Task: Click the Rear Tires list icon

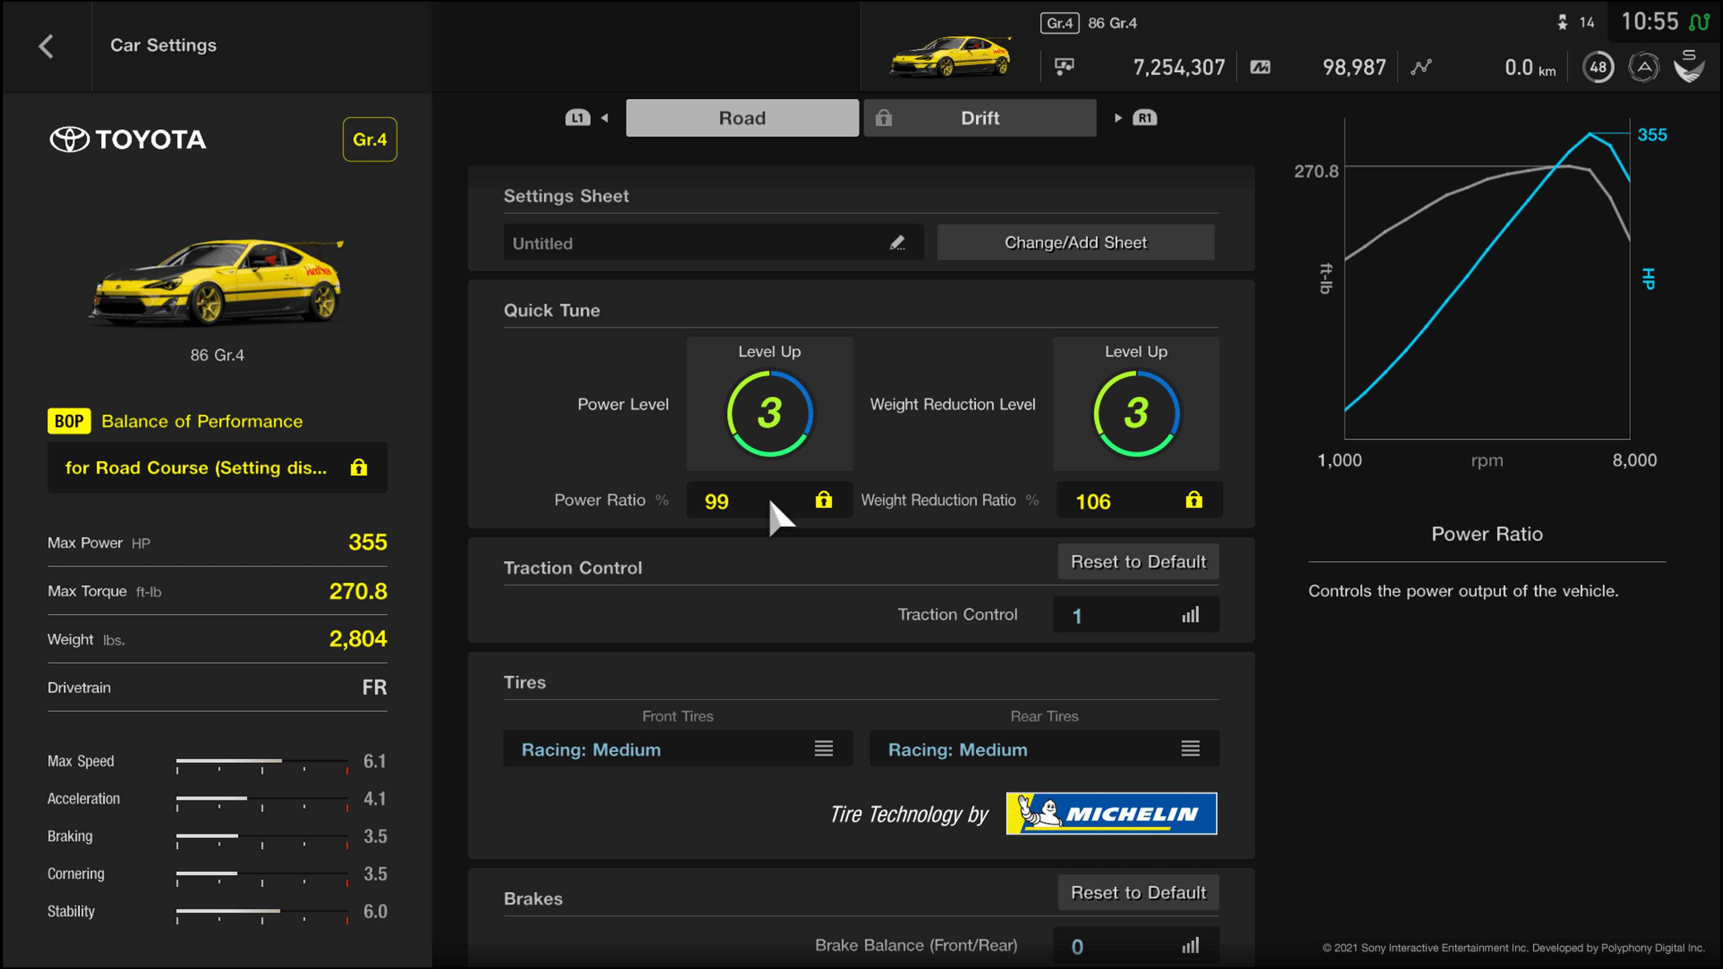Action: (x=1190, y=749)
